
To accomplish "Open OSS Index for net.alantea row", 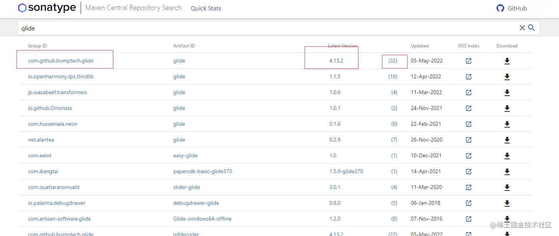I will [x=468, y=140].
